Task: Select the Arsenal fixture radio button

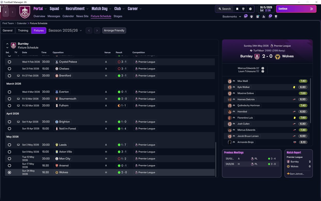Action: (10, 166)
